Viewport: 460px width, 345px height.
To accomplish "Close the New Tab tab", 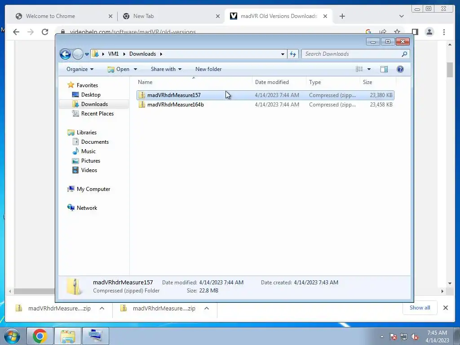I will pyautogui.click(x=218, y=17).
